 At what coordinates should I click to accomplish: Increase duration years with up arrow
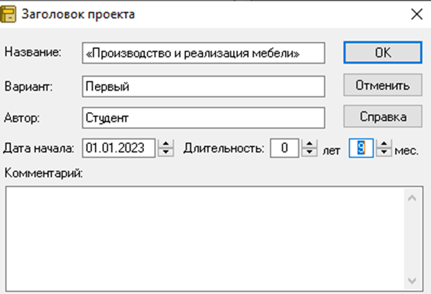coord(309,143)
